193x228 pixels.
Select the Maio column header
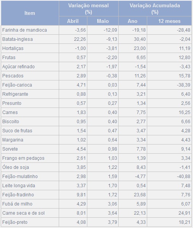click(x=103, y=21)
